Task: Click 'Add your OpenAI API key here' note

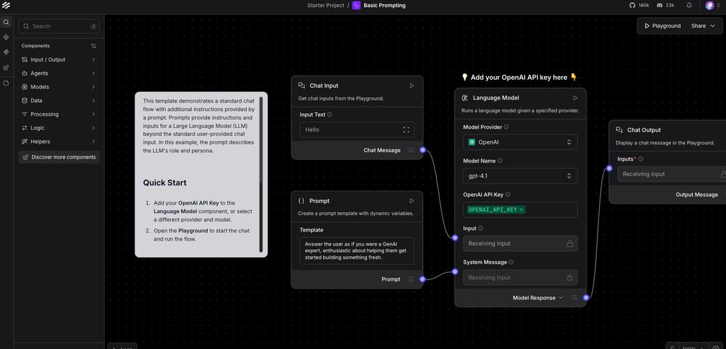Action: [520, 77]
